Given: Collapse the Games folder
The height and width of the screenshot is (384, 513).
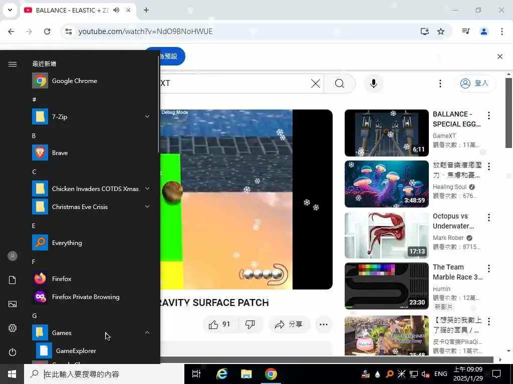Looking at the screenshot, I should [x=147, y=332].
